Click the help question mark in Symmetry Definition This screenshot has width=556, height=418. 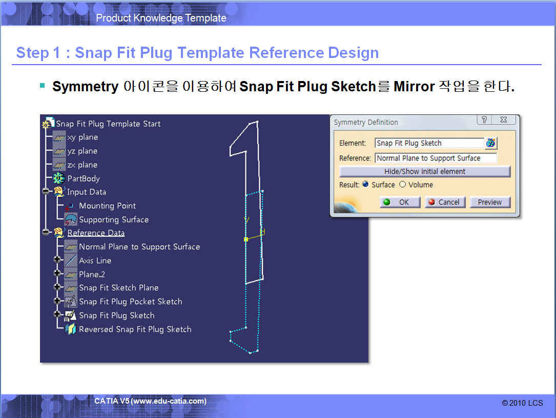[484, 120]
